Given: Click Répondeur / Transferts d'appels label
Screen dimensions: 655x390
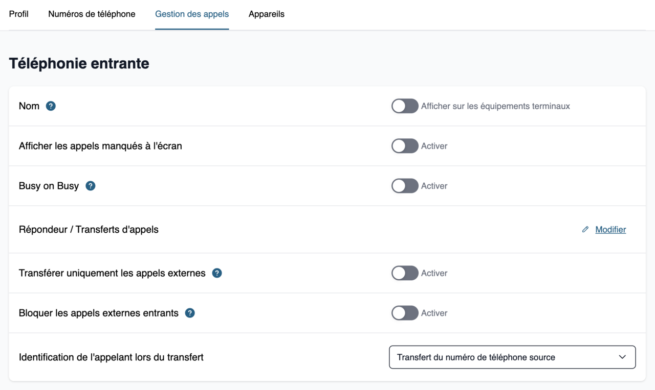Looking at the screenshot, I should (x=89, y=230).
